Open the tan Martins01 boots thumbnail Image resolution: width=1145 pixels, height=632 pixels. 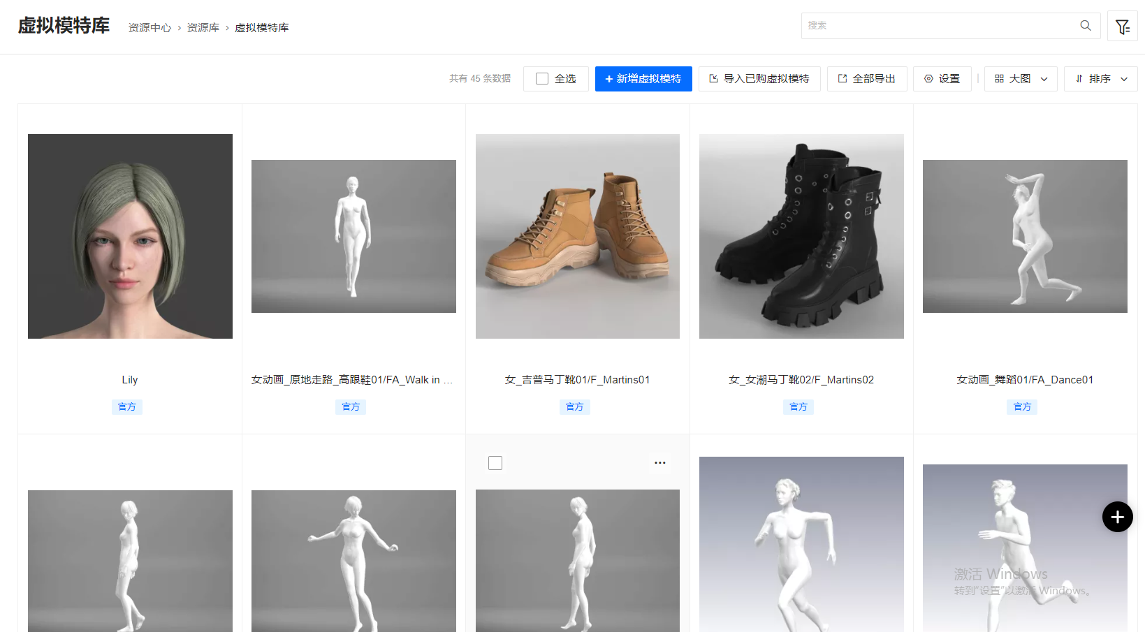click(x=577, y=236)
